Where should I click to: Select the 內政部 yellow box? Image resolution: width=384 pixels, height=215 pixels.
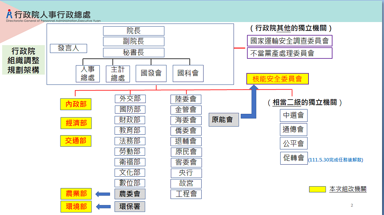[76, 104]
